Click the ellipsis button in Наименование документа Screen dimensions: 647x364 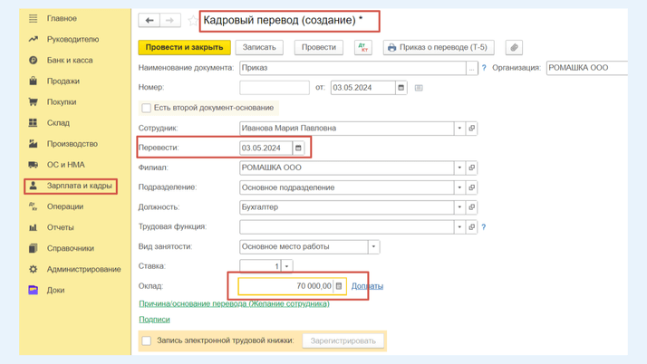point(471,69)
